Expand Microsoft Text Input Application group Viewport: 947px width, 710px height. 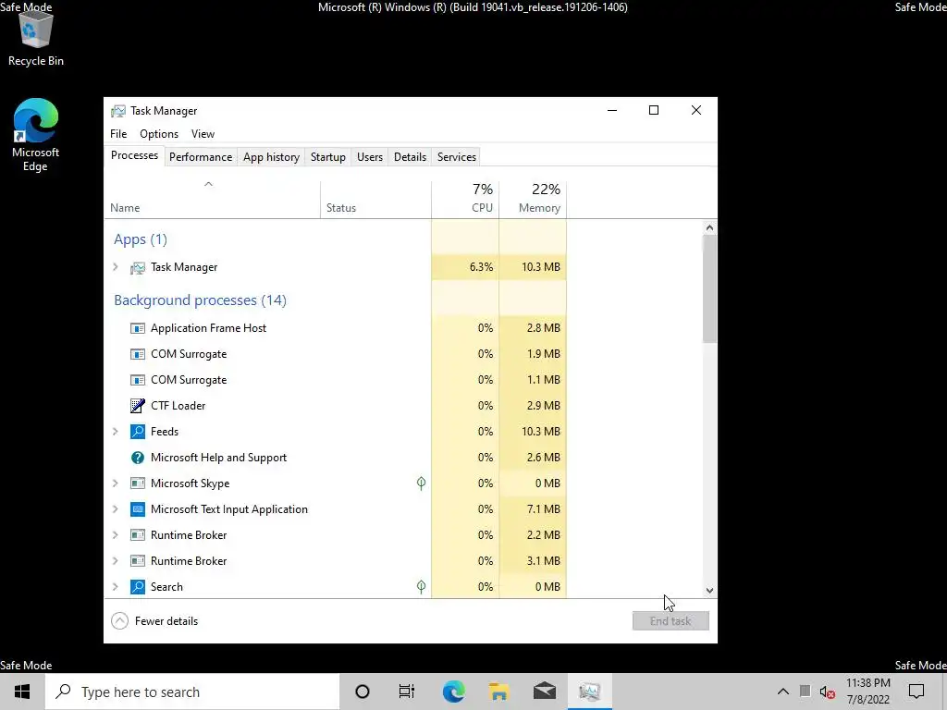click(x=116, y=509)
